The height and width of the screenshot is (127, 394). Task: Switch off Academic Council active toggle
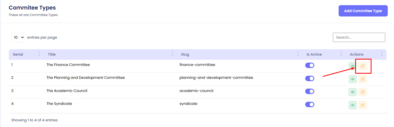pyautogui.click(x=310, y=91)
